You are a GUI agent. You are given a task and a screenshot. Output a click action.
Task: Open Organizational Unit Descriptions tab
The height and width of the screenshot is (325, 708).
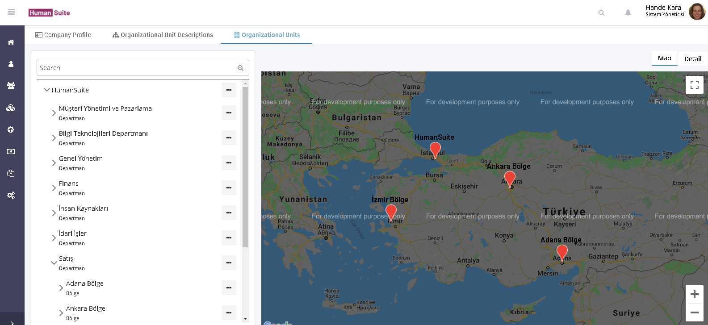[x=163, y=35]
